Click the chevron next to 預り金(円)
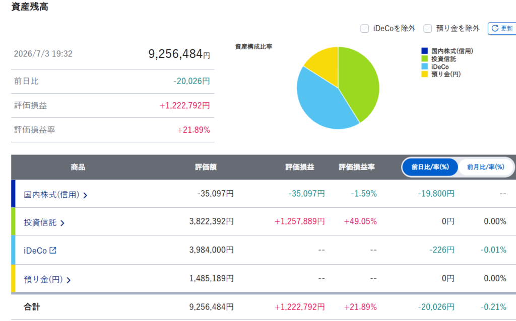This screenshot has height=321, width=516. coord(69,280)
